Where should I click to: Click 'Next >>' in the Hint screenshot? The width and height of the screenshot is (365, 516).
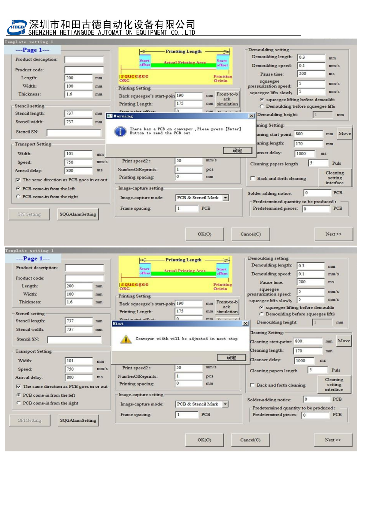point(333,440)
